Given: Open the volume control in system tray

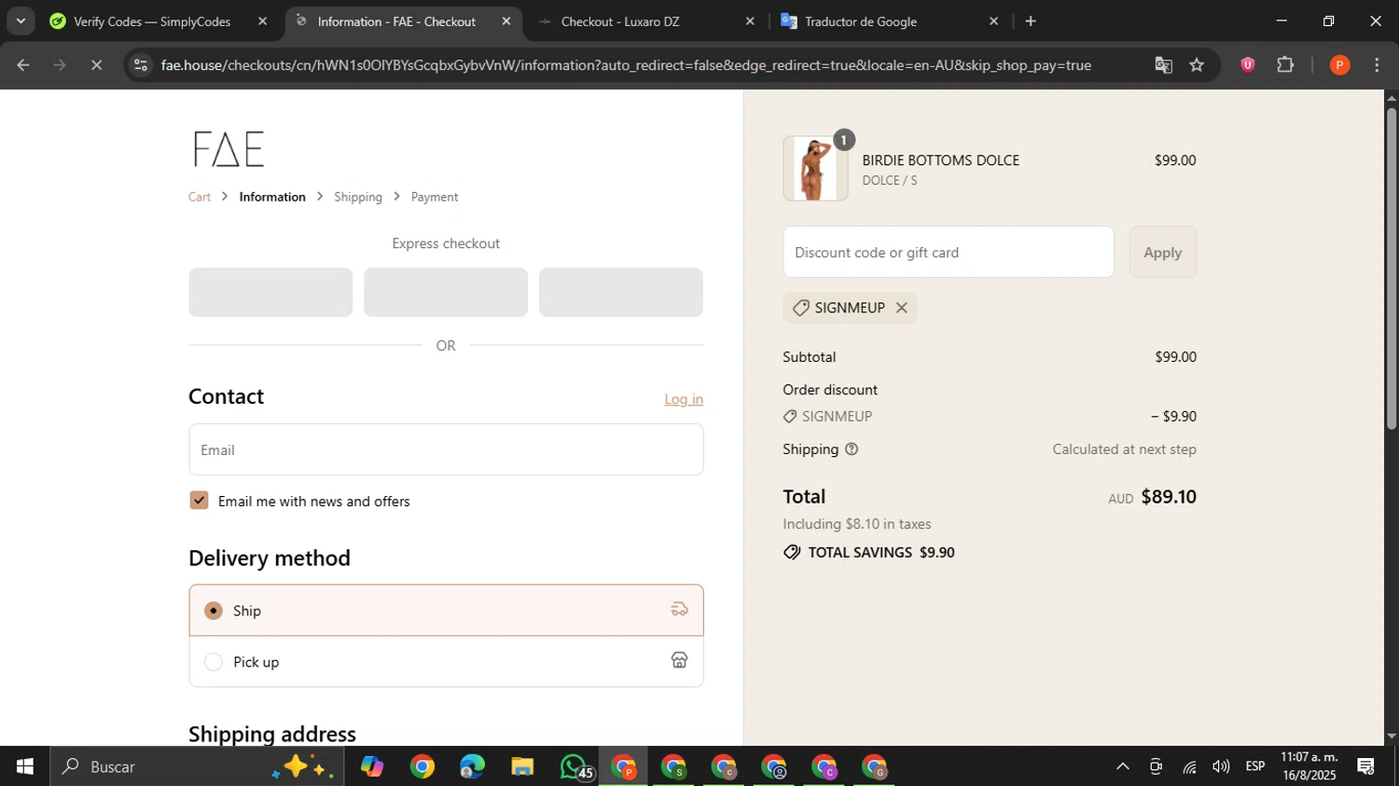Looking at the screenshot, I should tap(1221, 766).
